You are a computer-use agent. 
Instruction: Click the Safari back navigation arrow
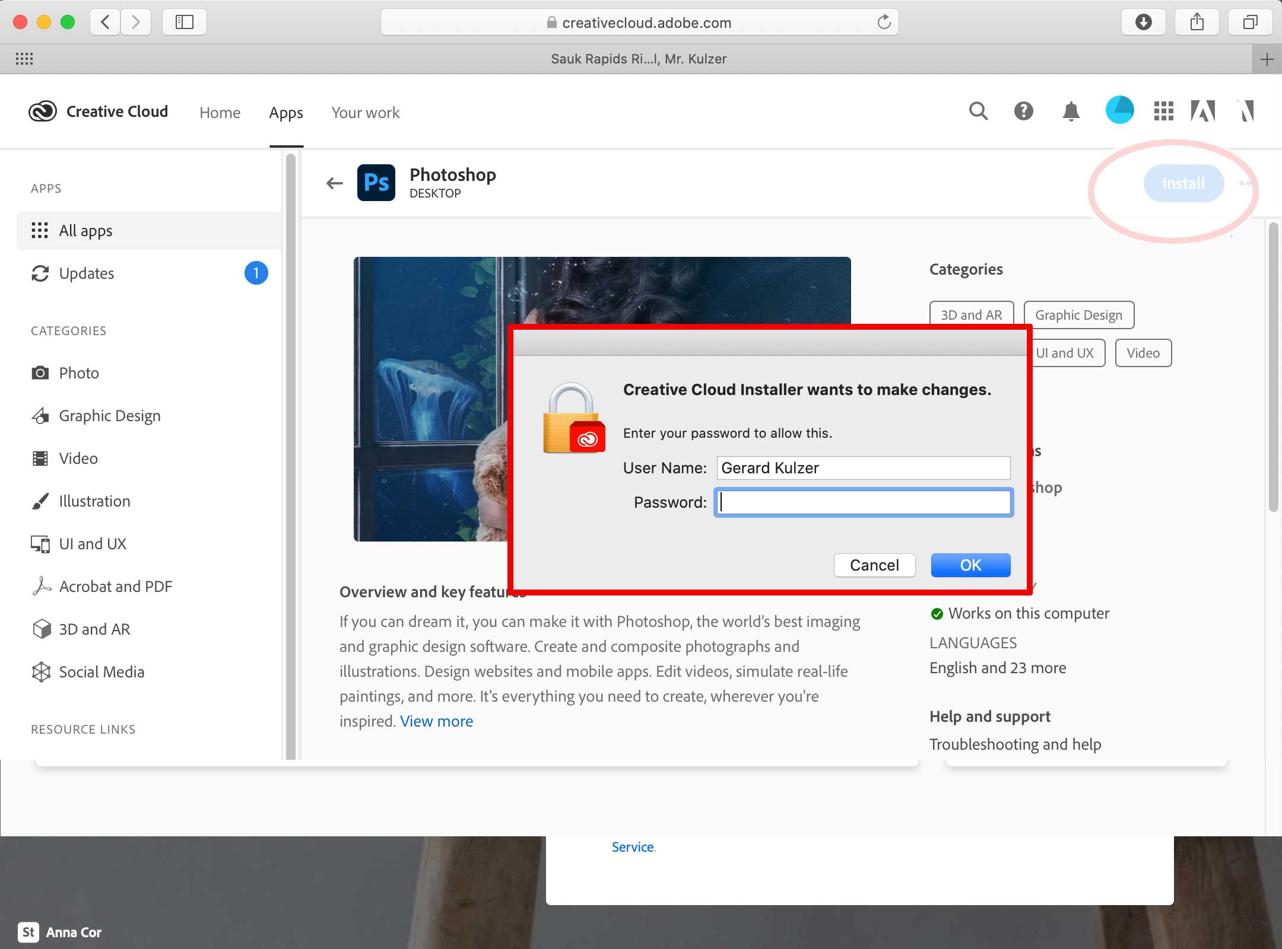pos(105,23)
